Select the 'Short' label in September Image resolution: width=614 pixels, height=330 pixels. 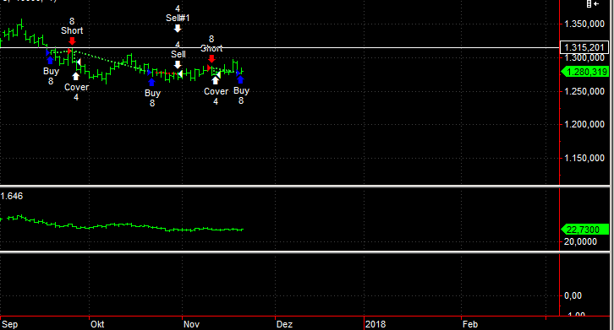coord(72,30)
